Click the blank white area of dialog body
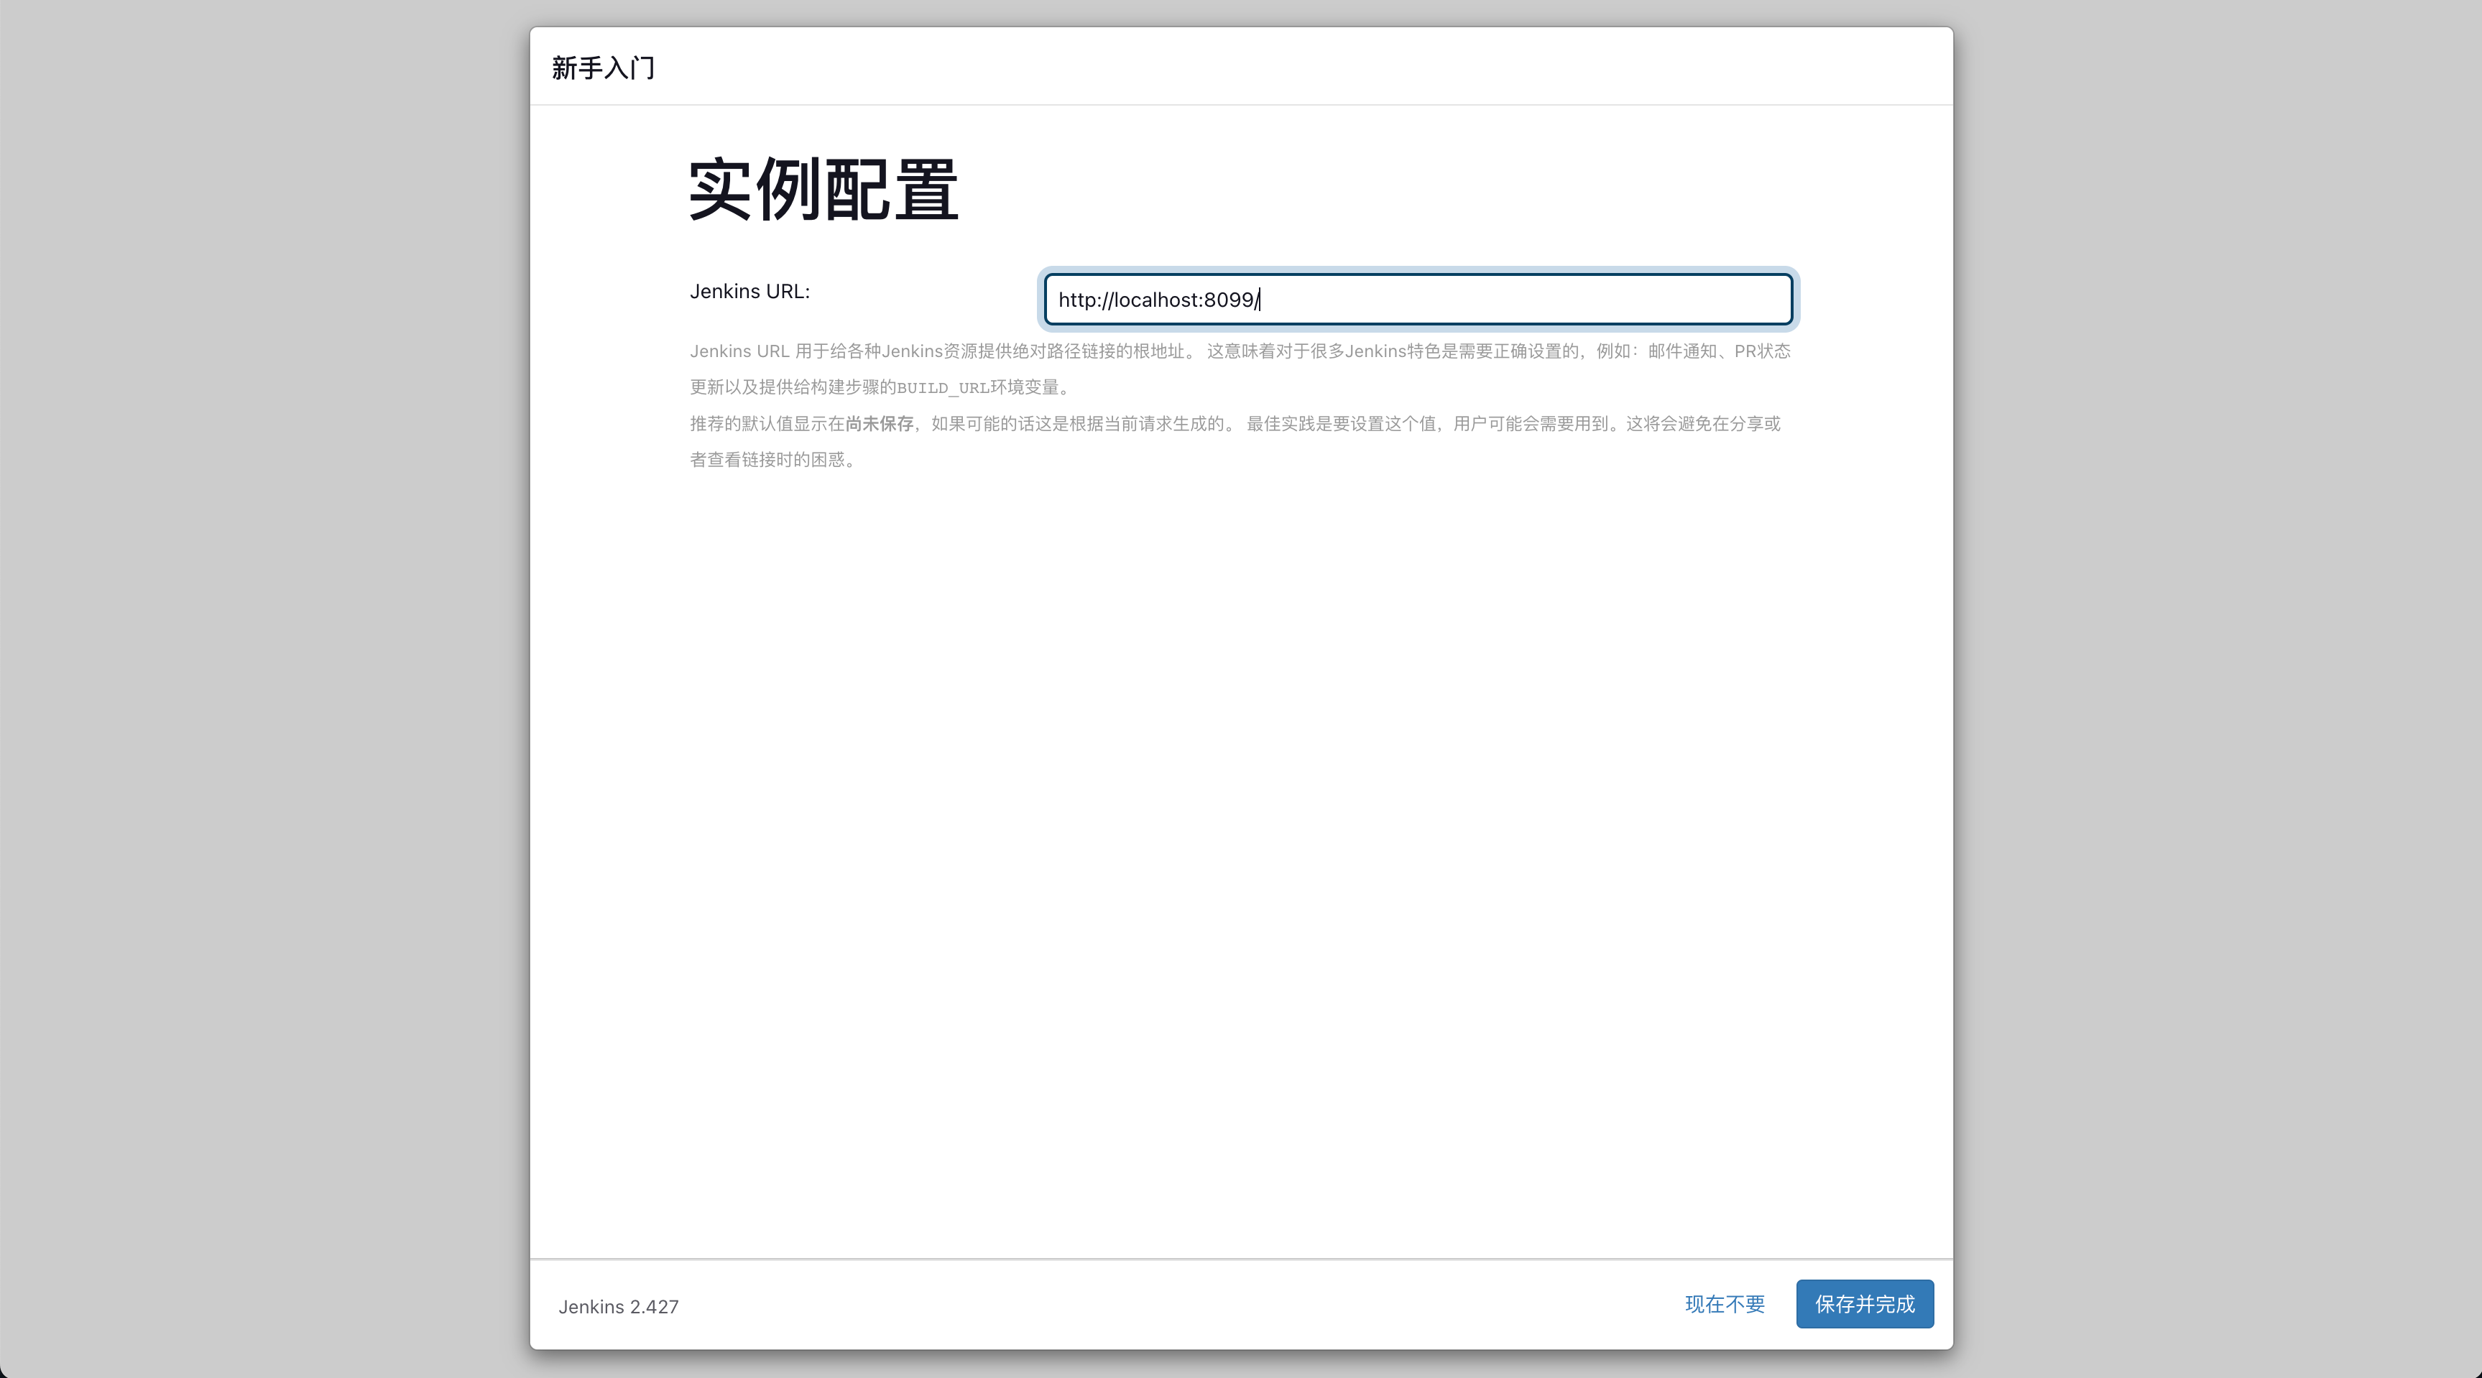This screenshot has height=1378, width=2482. [x=1241, y=819]
